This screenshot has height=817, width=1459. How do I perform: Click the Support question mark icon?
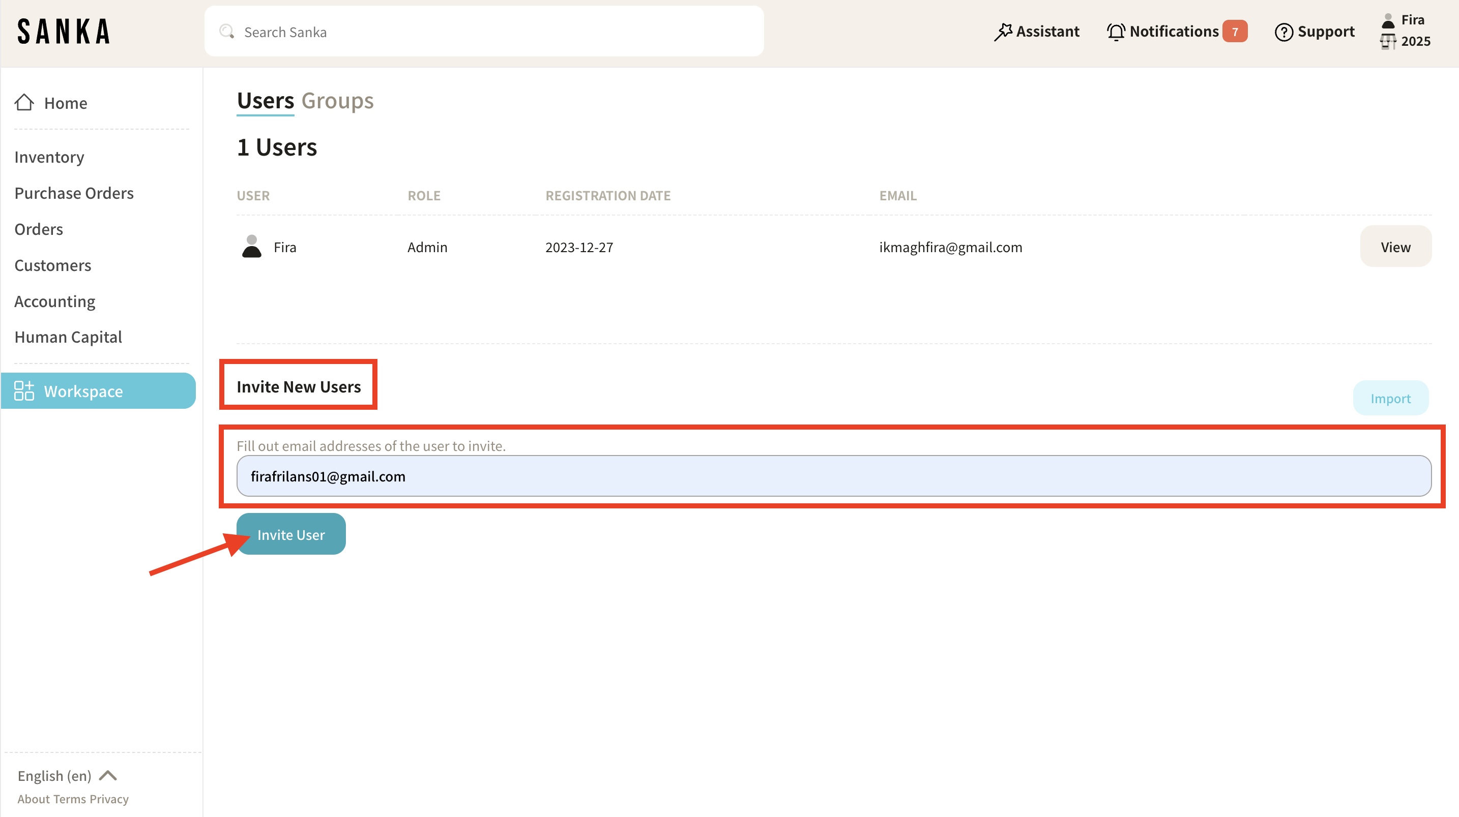pos(1283,32)
